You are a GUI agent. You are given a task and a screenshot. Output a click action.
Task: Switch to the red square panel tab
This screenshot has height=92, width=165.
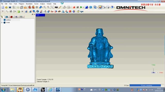(x=11, y=17)
